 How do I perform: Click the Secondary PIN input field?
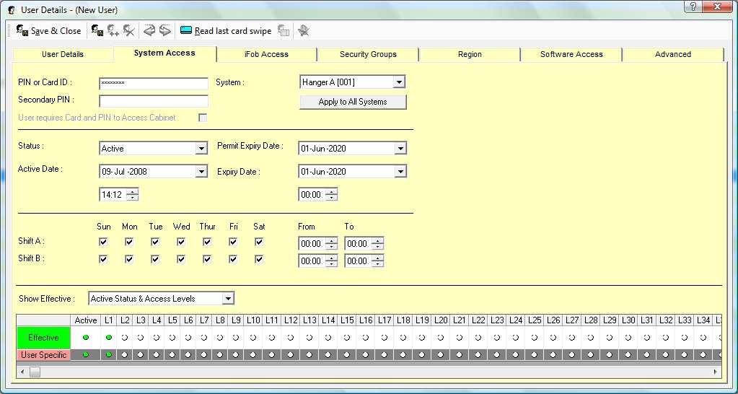pos(154,101)
